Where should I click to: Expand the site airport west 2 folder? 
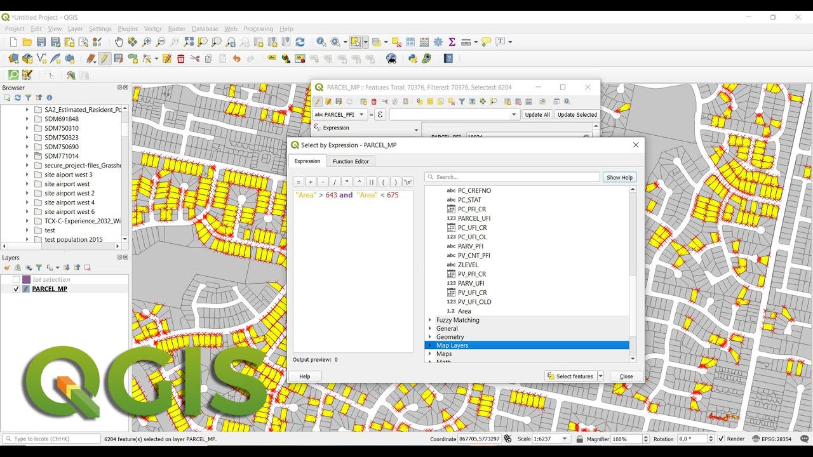[x=27, y=193]
